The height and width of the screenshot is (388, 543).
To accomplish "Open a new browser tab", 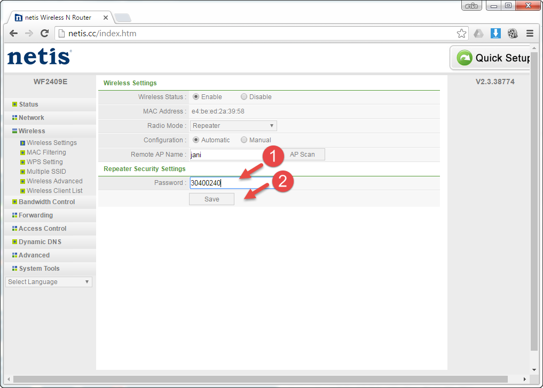I will 122,17.
